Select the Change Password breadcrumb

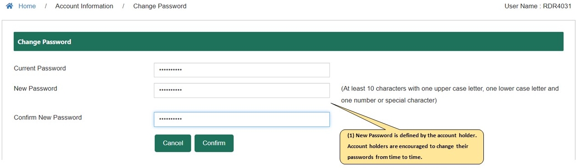click(160, 6)
